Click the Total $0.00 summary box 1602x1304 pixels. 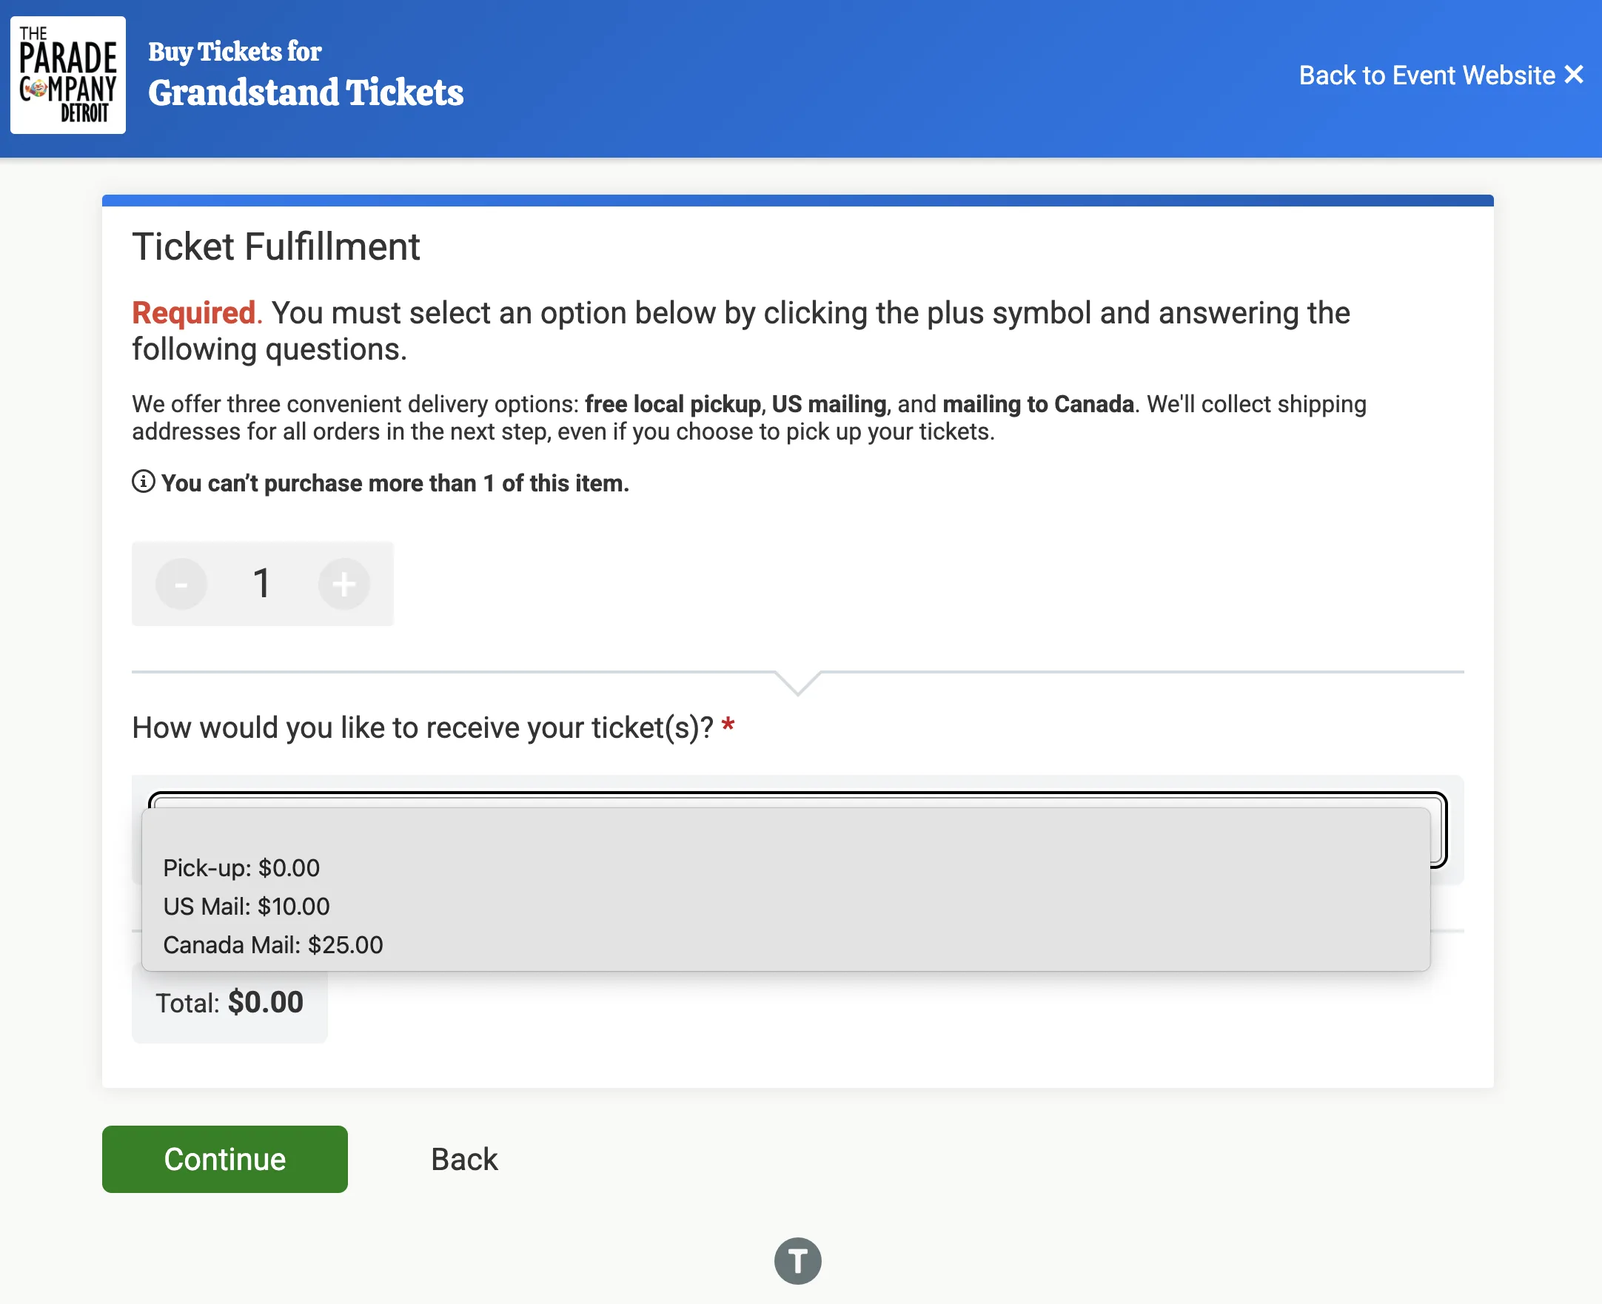coord(230,1003)
